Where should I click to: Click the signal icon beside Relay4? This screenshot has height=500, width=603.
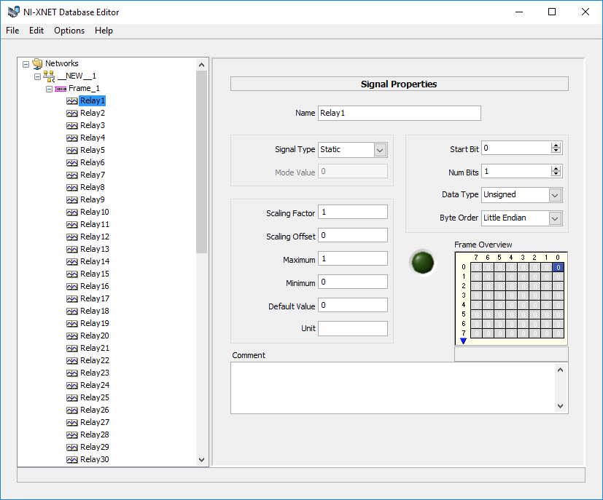point(72,138)
